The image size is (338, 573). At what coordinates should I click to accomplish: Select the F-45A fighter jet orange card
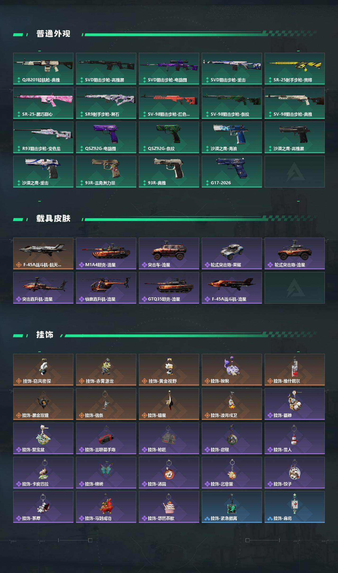[x=43, y=253]
